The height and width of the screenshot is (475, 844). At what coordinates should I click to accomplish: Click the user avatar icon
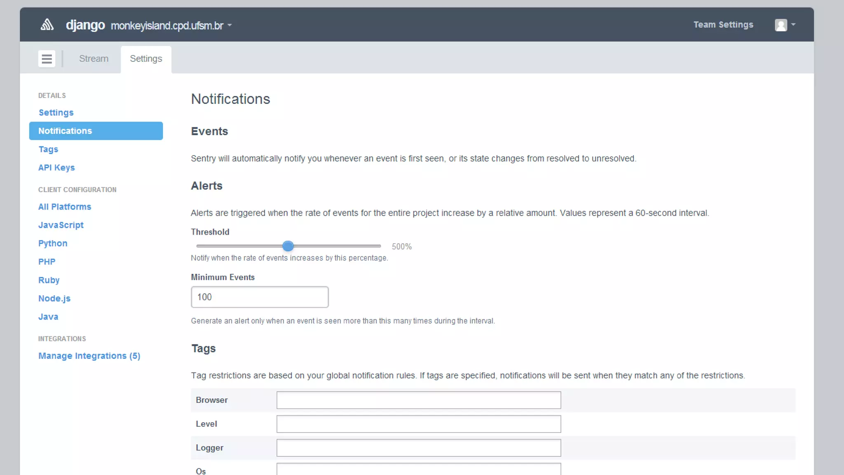(781, 25)
